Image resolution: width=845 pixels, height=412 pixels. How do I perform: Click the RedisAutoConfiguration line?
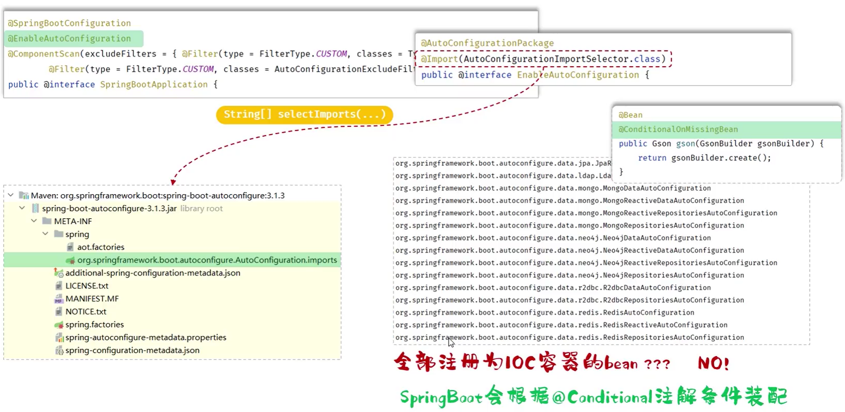[545, 312]
